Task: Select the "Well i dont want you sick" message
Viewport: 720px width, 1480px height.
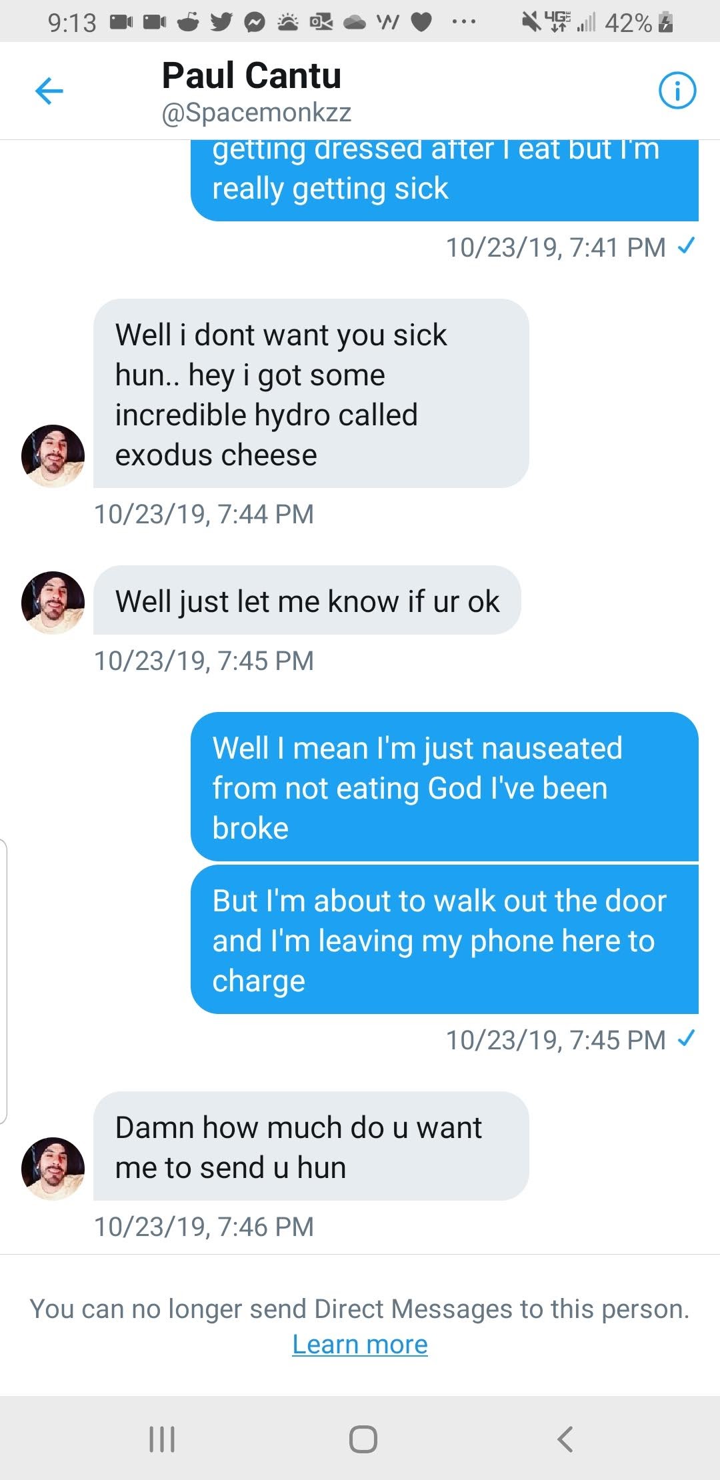Action: (311, 394)
